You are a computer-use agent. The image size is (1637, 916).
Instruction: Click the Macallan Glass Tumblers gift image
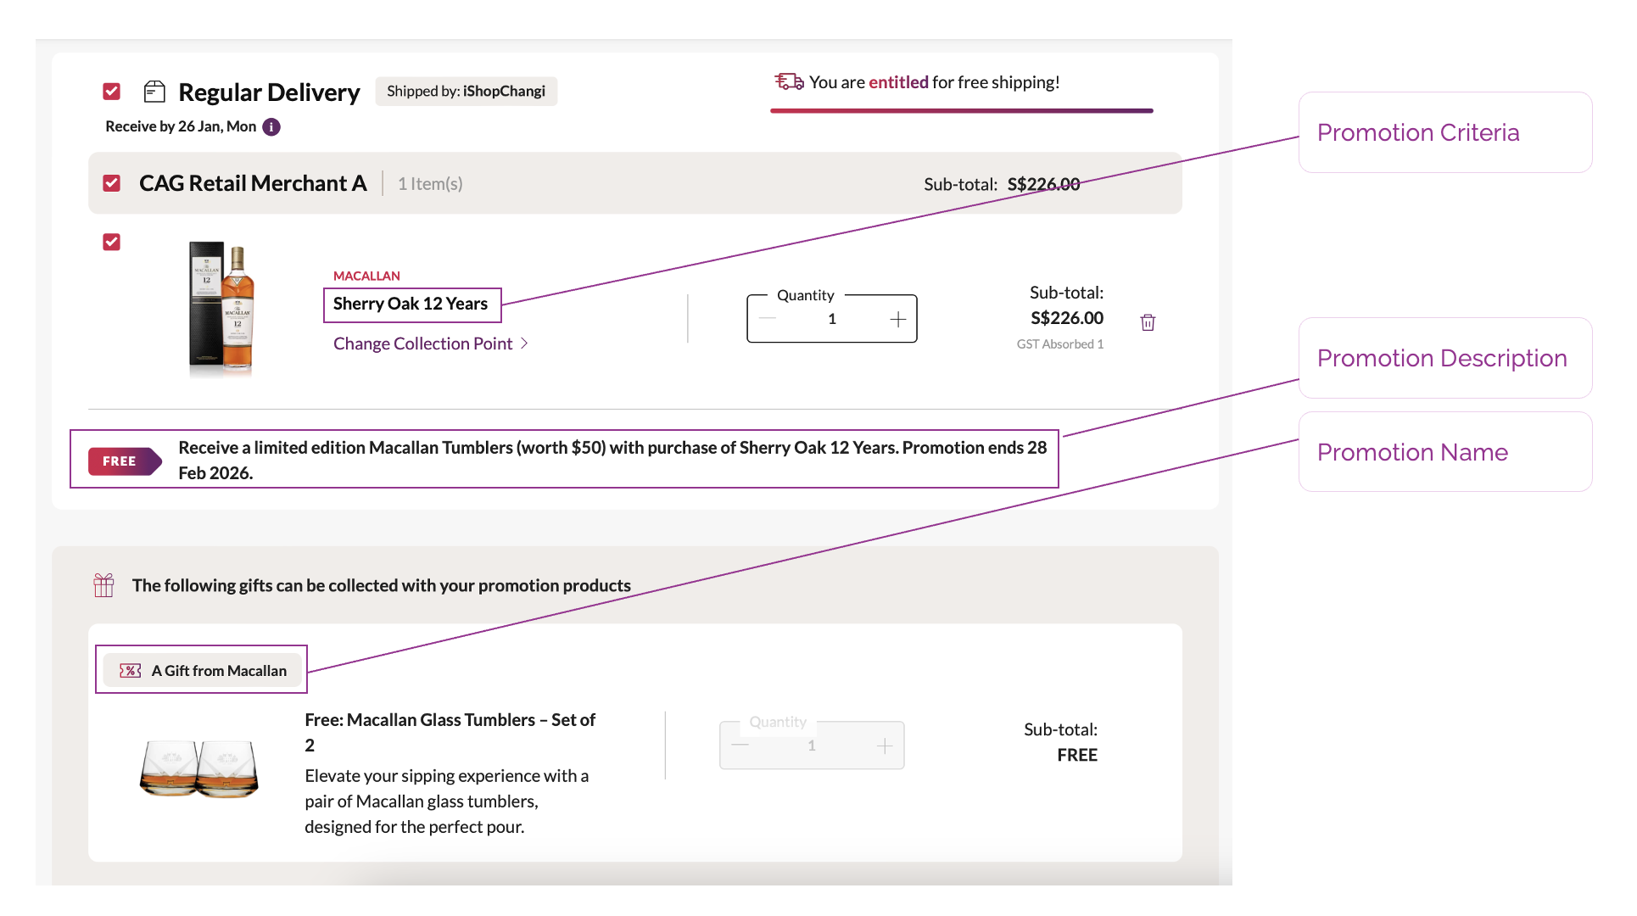[x=199, y=768]
